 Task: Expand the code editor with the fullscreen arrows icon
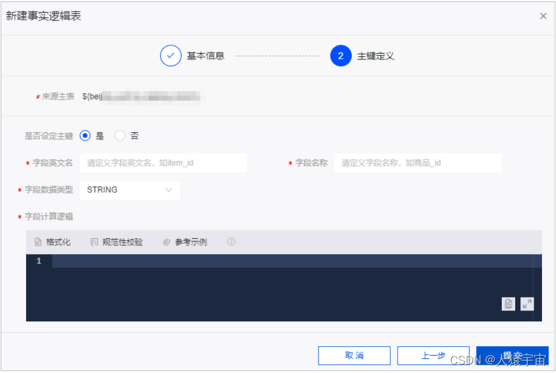(527, 304)
